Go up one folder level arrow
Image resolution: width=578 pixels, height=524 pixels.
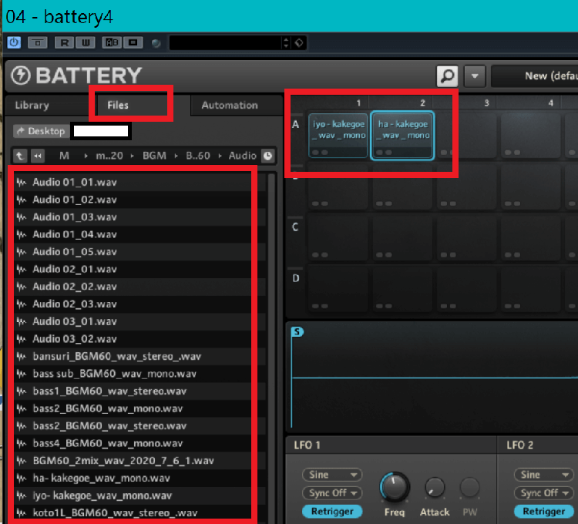20,156
